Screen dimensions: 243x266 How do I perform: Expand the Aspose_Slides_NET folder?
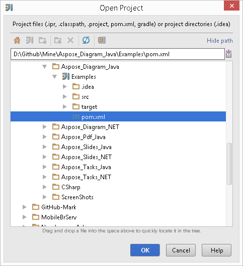tap(45, 157)
